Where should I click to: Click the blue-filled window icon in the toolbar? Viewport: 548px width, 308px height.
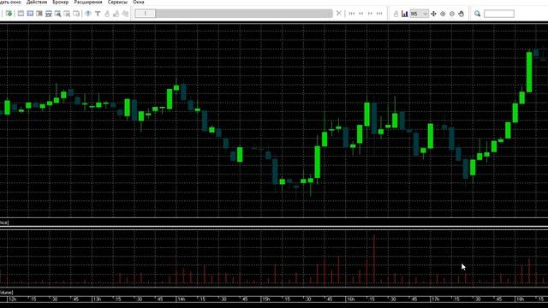(x=30, y=14)
